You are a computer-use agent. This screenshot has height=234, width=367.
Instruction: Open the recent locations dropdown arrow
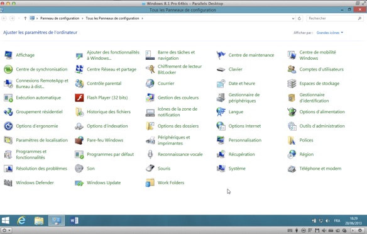pyautogui.click(x=19, y=18)
